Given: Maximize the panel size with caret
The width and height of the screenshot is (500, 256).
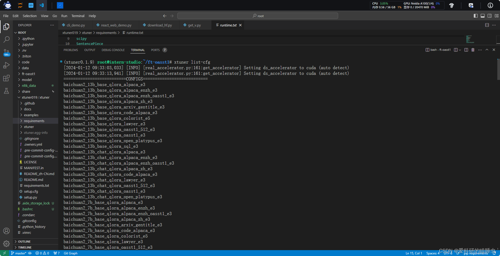Looking at the screenshot, I should 487,50.
